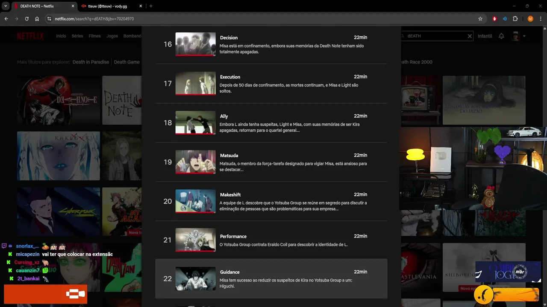Bookmark this page with the star icon

pos(480,19)
